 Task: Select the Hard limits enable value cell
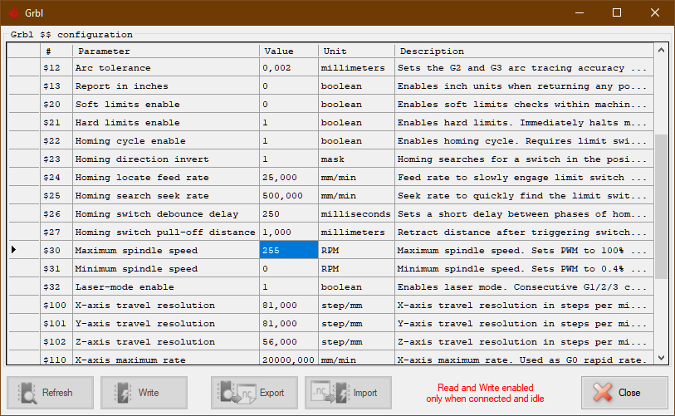pos(288,122)
